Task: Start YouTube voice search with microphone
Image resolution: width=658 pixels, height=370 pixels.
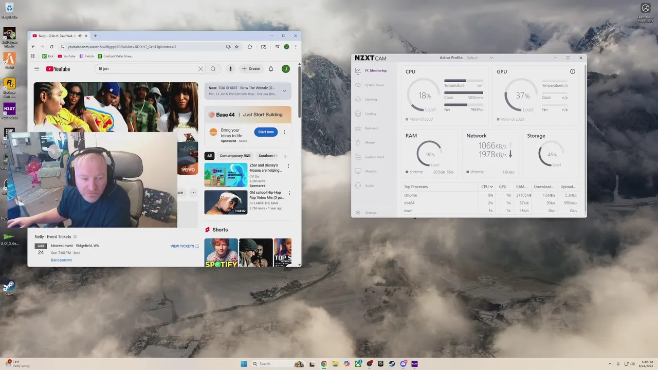Action: tap(230, 69)
